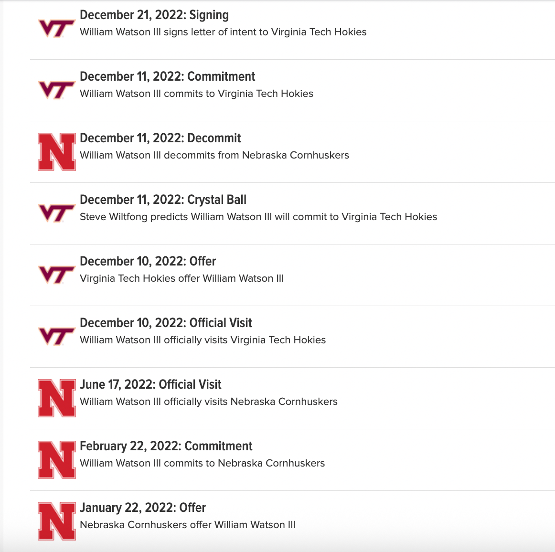Click the VT logo next to December 10 Official Visit
Viewport: 555px width, 552px height.
(57, 336)
